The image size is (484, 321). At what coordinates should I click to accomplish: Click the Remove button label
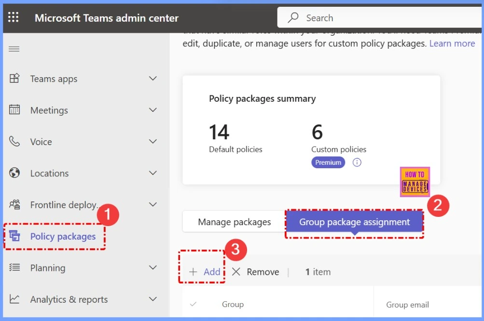(263, 272)
